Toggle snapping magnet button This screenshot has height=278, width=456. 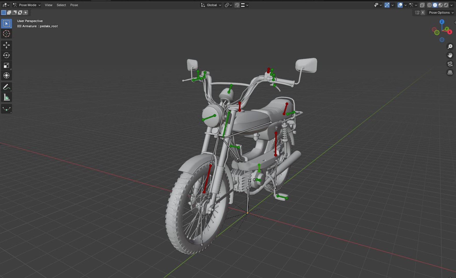pos(237,5)
